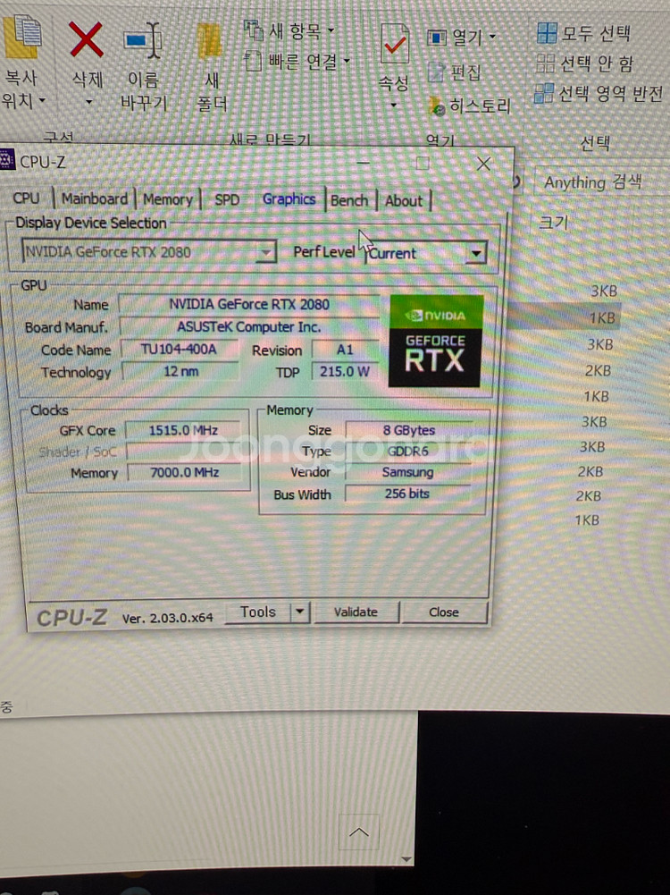This screenshot has height=895, width=670.
Task: Click the NVIDIA GeForce RTX logo
Action: pos(436,341)
